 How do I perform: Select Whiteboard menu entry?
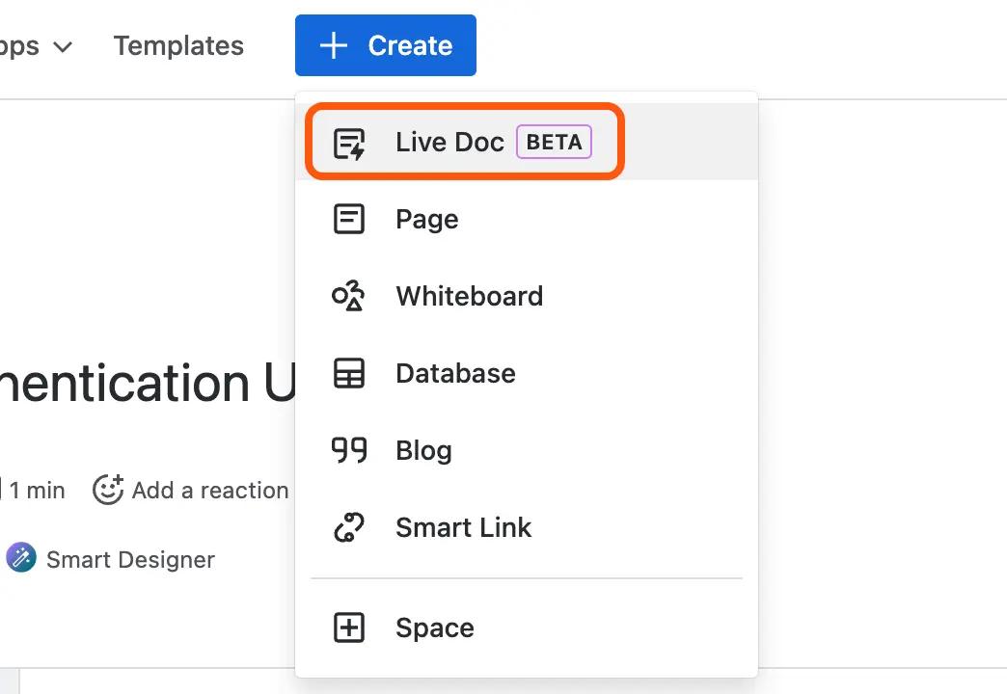469,296
